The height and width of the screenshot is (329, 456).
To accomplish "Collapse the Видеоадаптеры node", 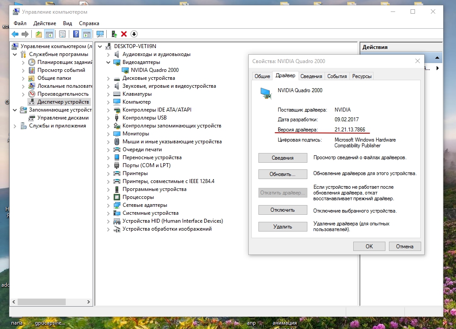I will 108,62.
